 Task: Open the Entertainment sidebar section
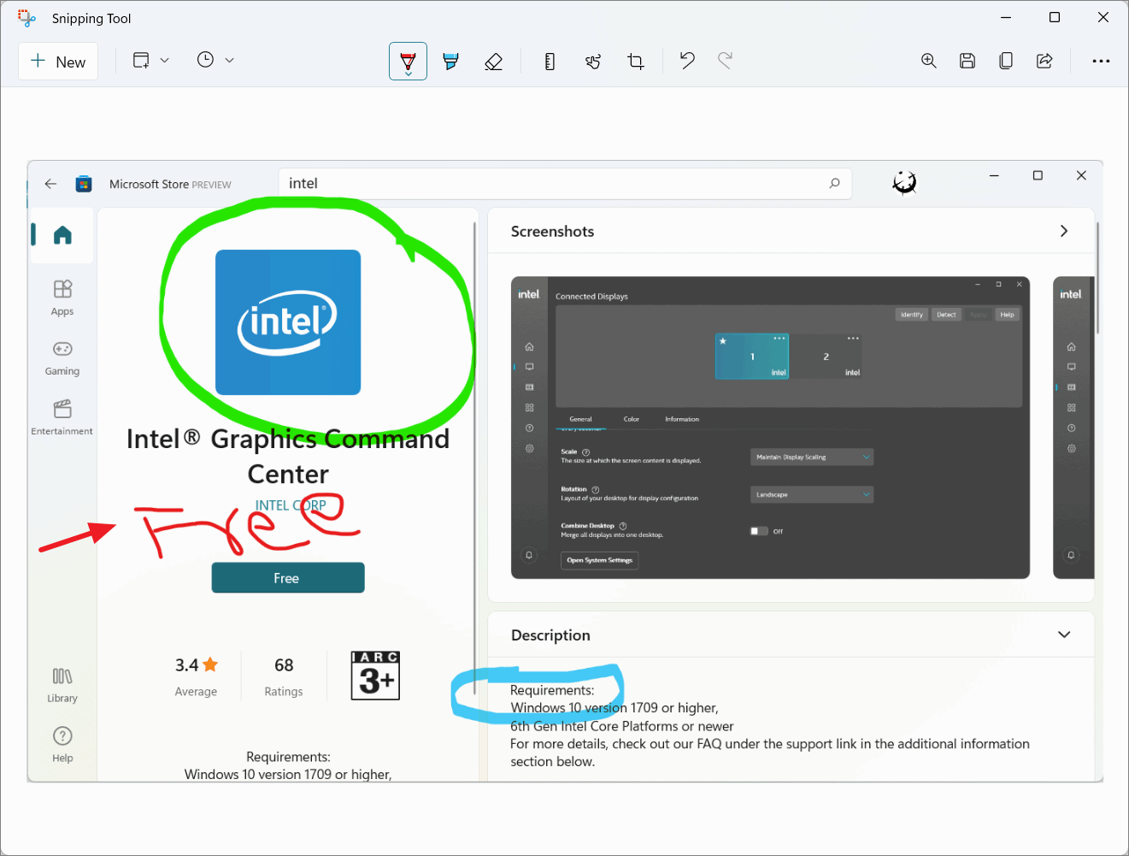[62, 417]
